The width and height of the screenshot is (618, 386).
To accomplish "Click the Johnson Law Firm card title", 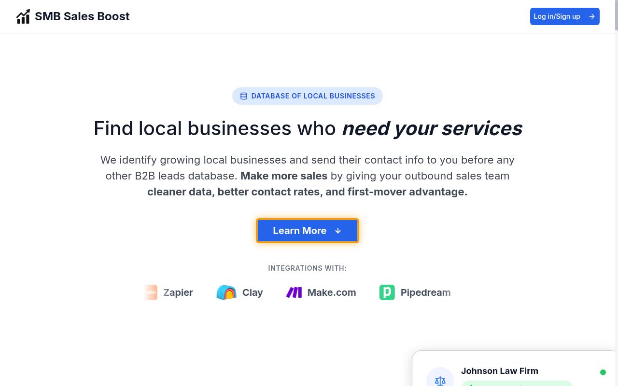I will (500, 371).
